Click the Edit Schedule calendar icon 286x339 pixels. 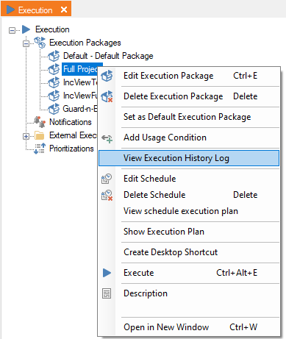pyautogui.click(x=107, y=179)
